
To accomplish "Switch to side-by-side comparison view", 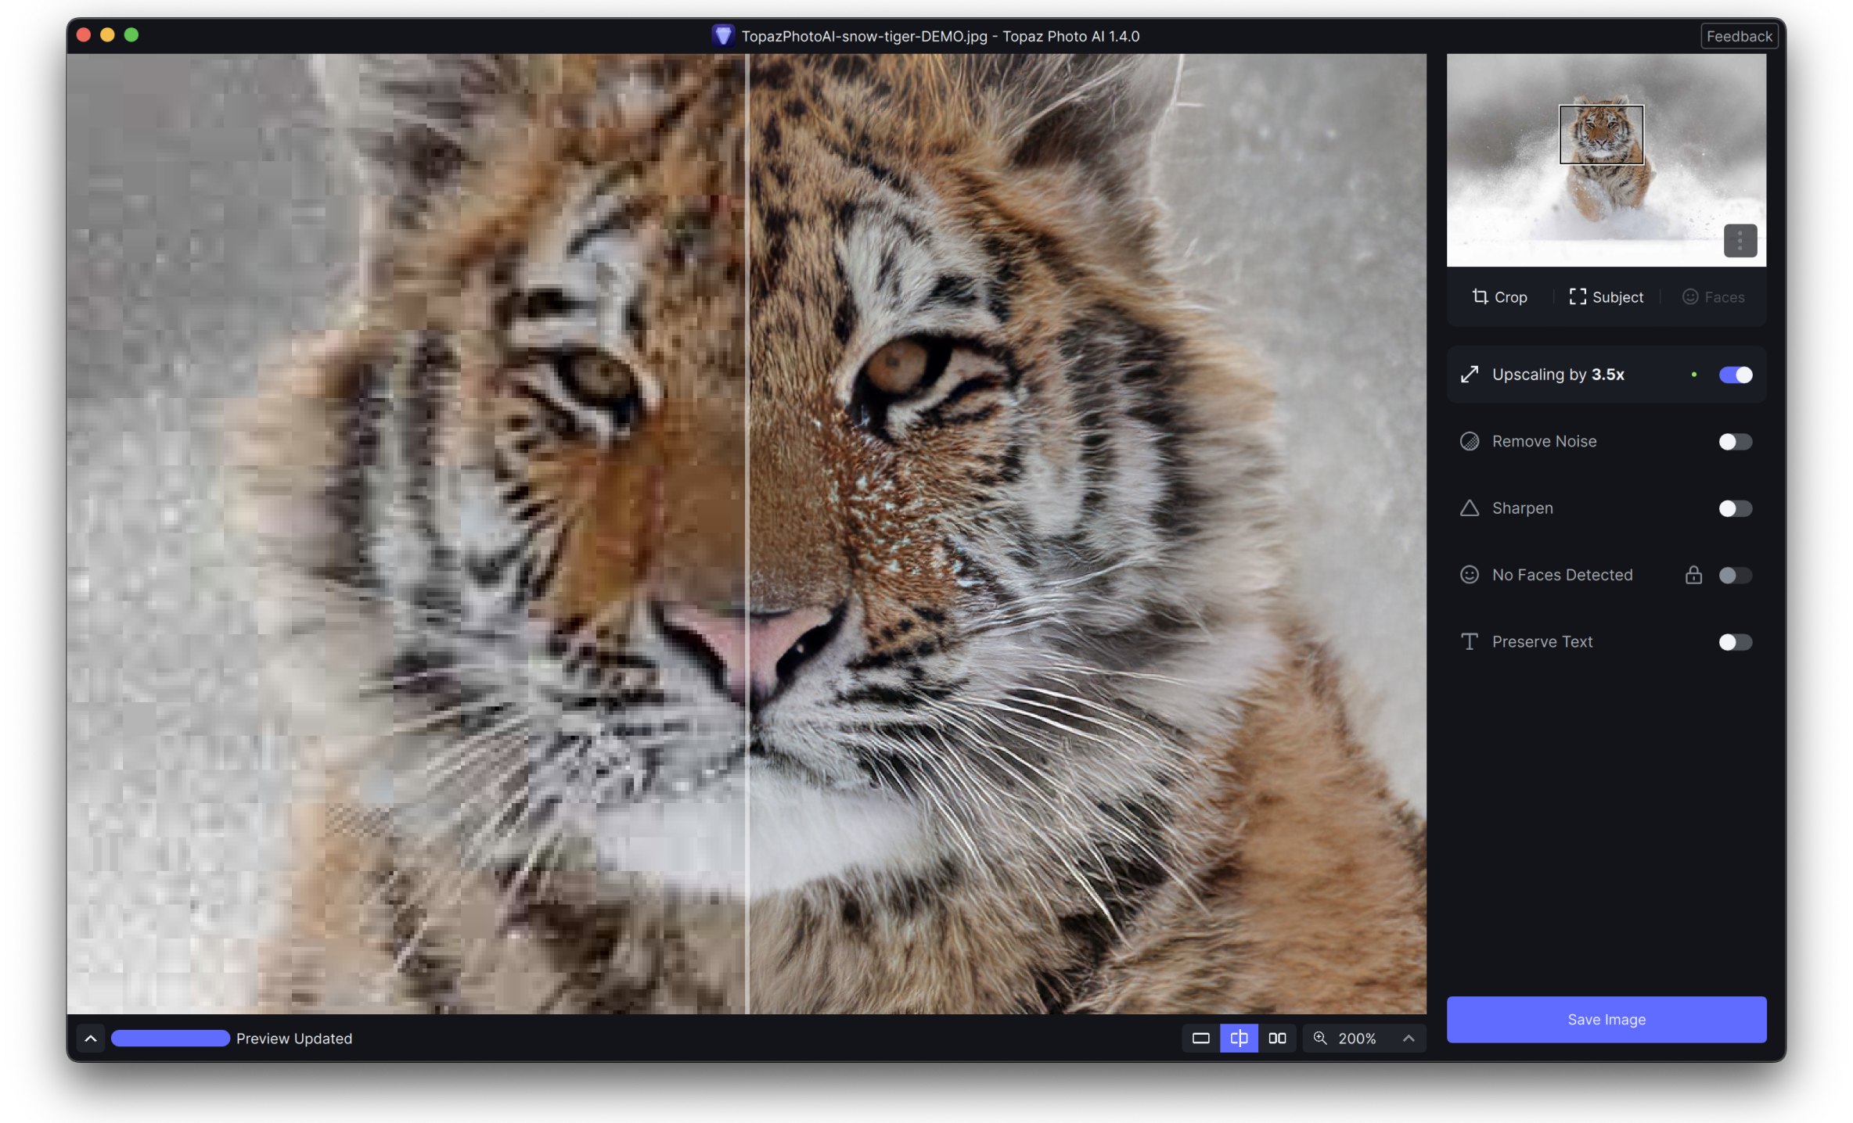I will click(x=1277, y=1039).
